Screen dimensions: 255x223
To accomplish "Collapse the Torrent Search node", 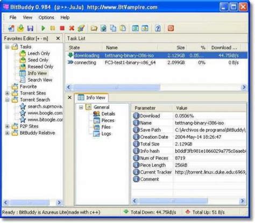I will pyautogui.click(x=7, y=100).
